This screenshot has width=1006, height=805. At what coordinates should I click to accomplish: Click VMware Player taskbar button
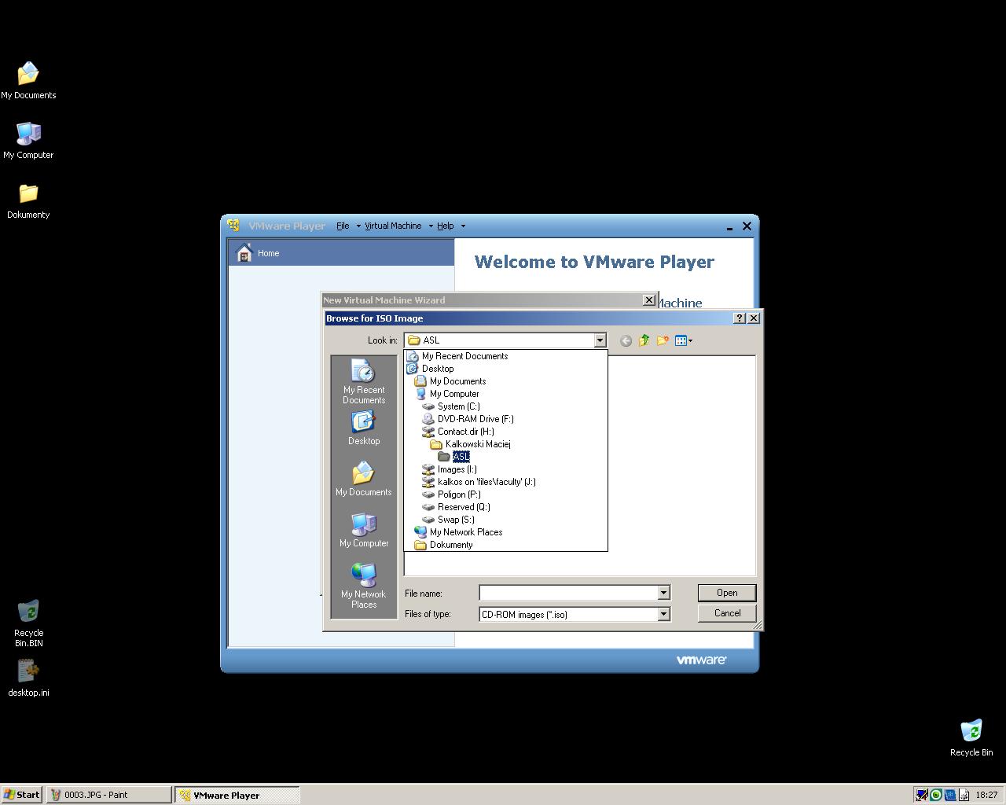[x=237, y=795]
